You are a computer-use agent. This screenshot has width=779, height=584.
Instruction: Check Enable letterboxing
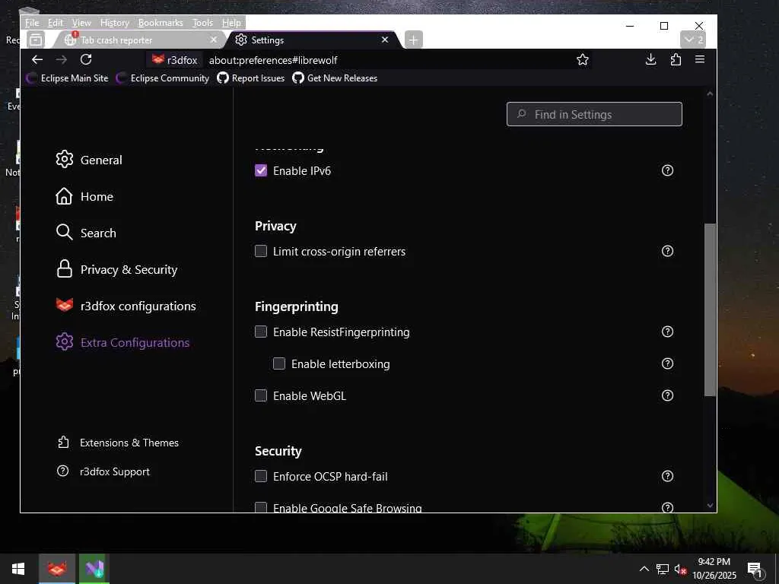point(279,363)
